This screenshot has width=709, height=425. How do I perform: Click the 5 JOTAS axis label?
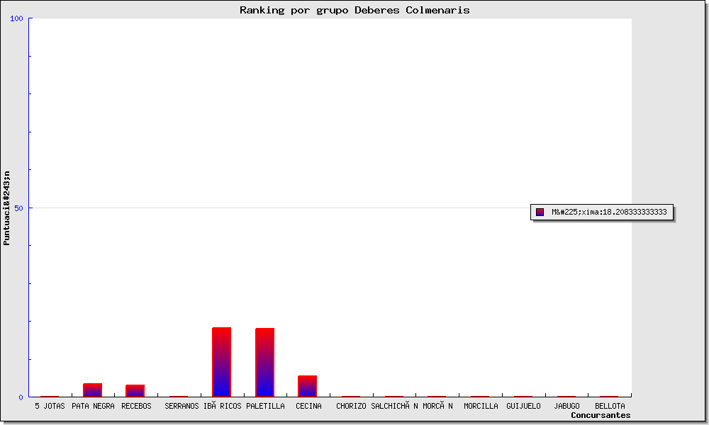[x=50, y=407]
